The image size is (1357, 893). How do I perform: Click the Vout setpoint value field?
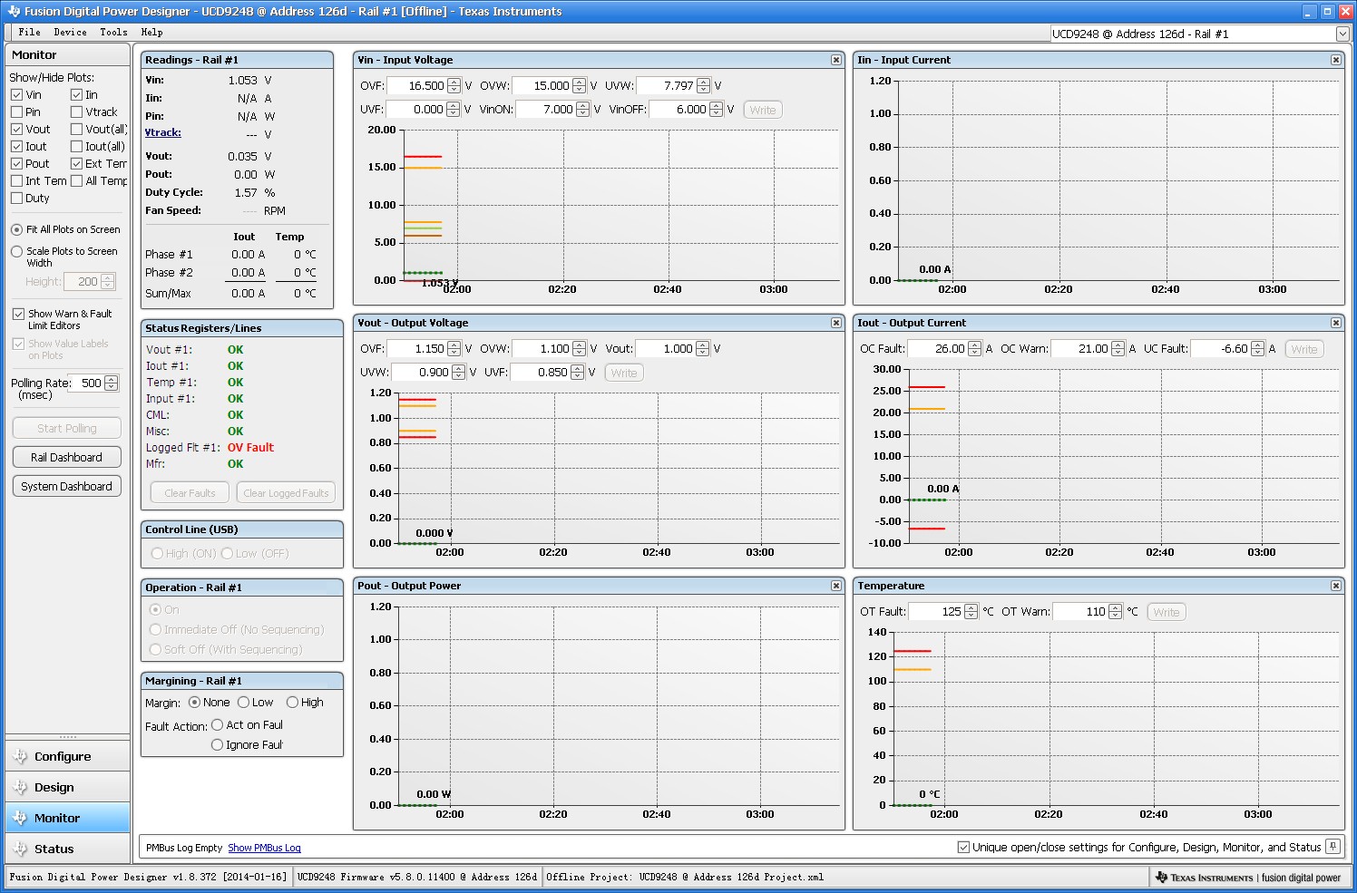[665, 348]
